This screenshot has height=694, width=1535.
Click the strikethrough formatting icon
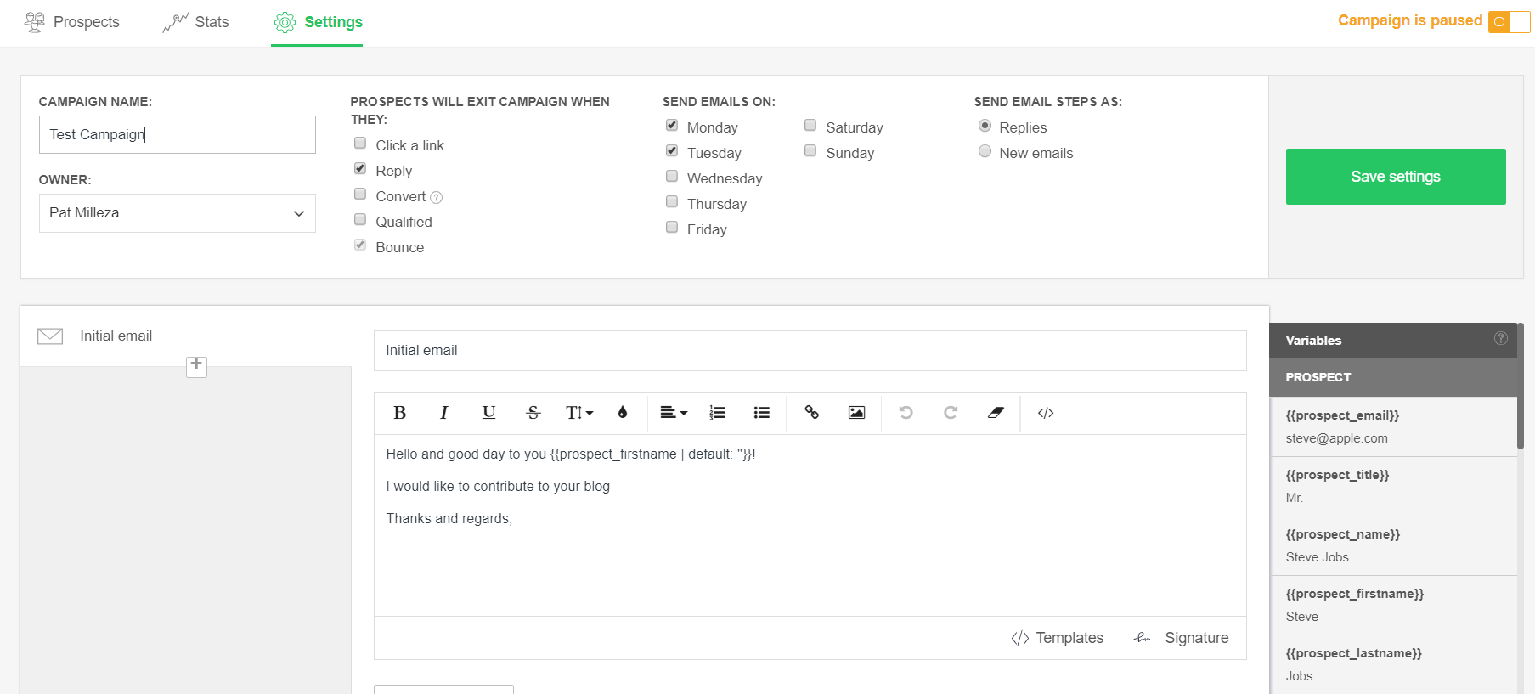pyautogui.click(x=533, y=413)
